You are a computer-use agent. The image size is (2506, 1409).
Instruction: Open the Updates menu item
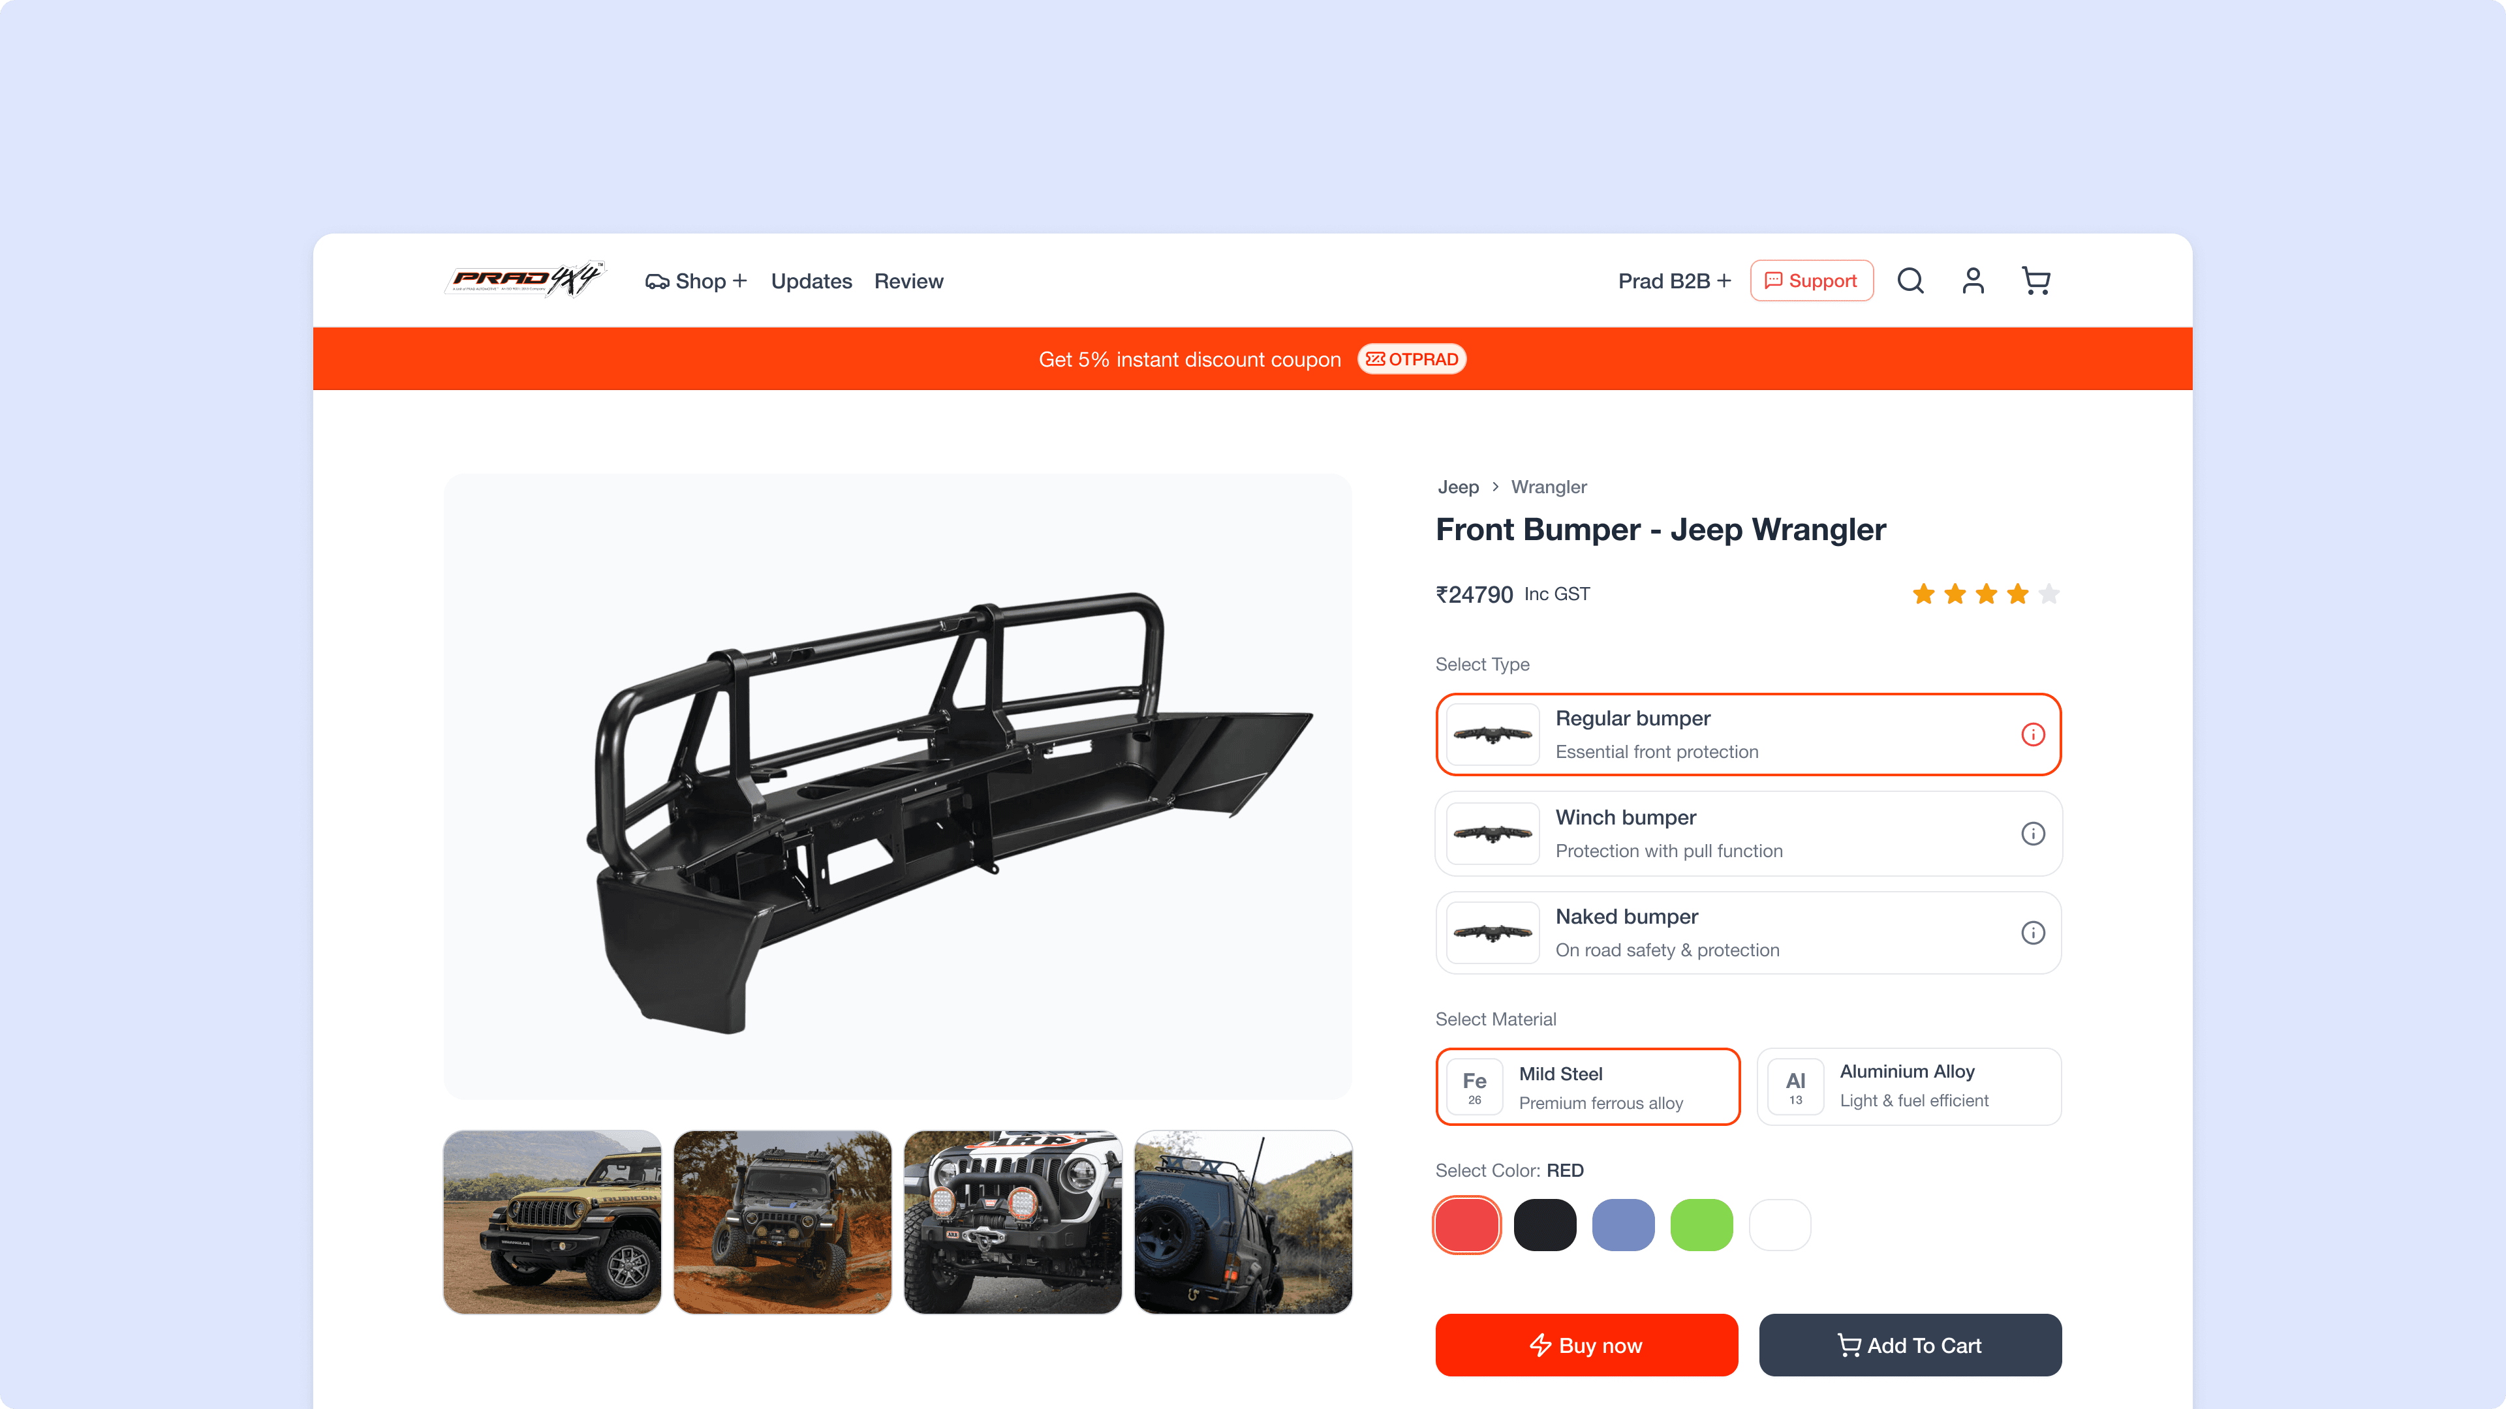[811, 281]
